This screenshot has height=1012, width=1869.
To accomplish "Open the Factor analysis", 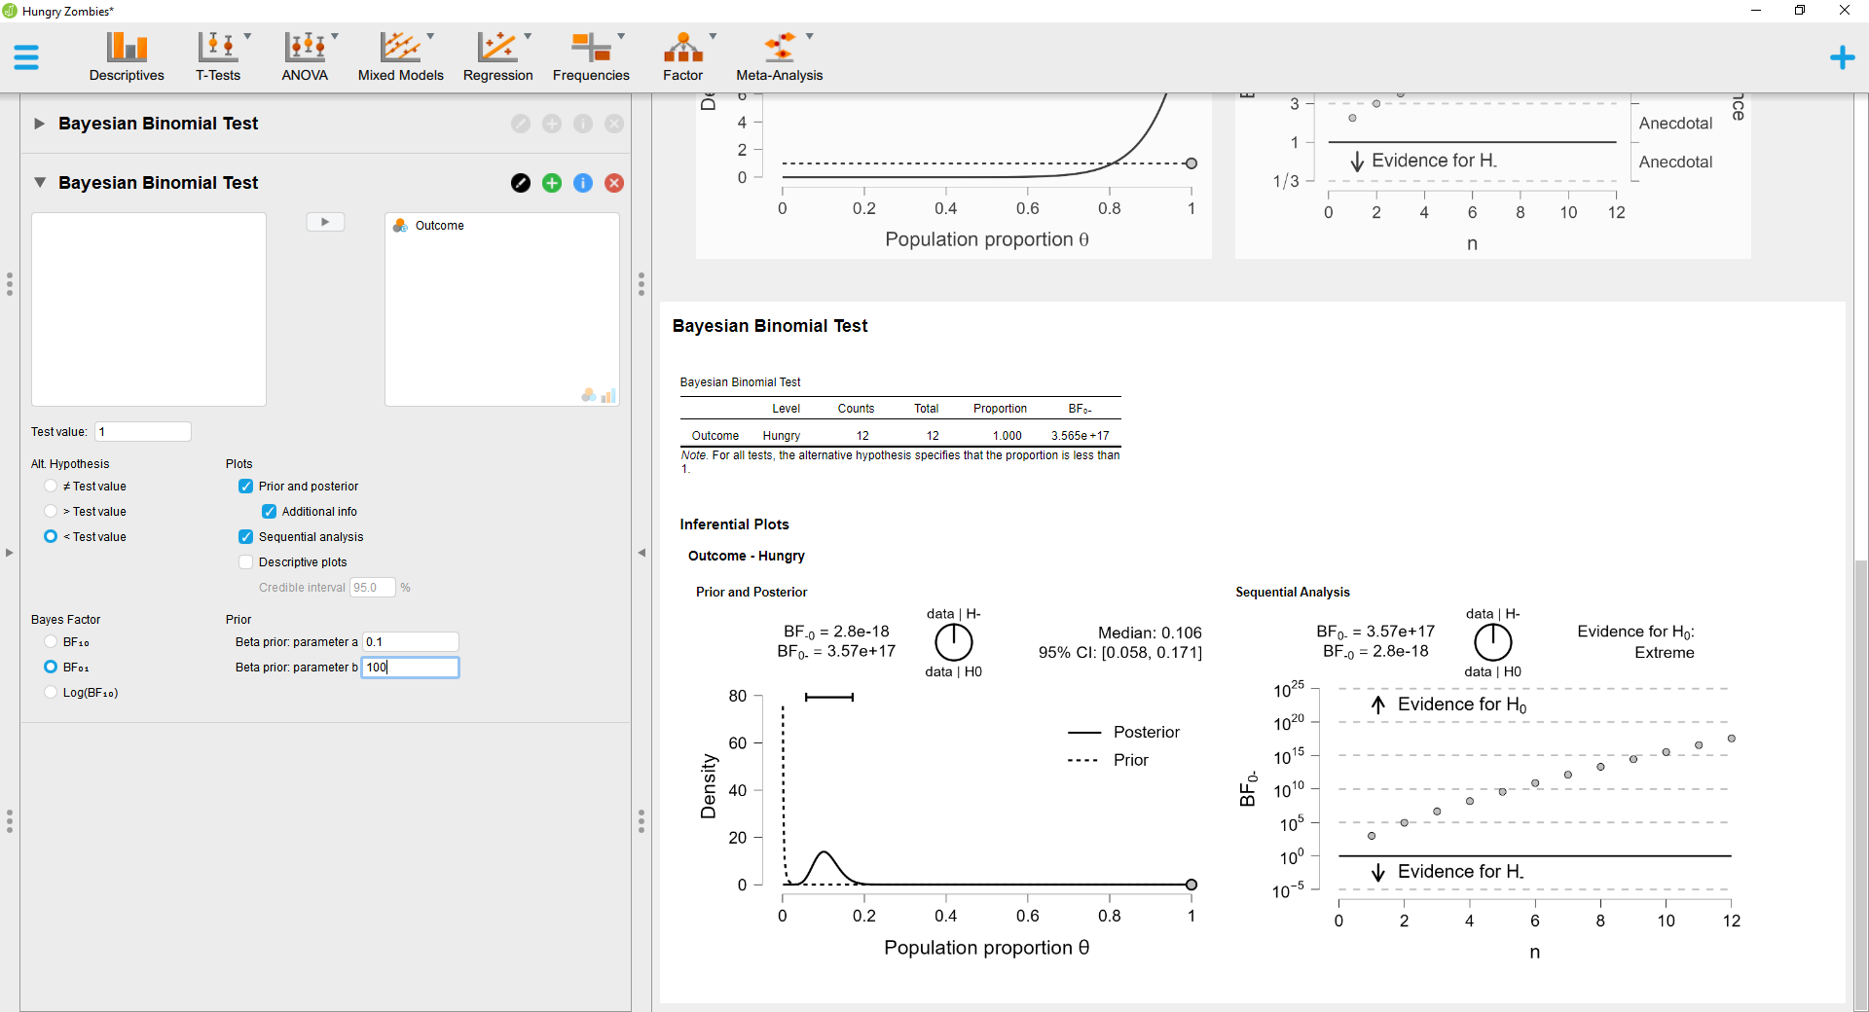I will click(684, 55).
